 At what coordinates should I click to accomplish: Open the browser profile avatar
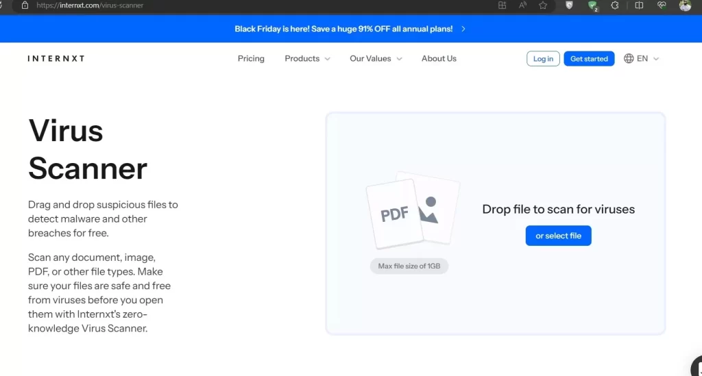click(x=685, y=5)
